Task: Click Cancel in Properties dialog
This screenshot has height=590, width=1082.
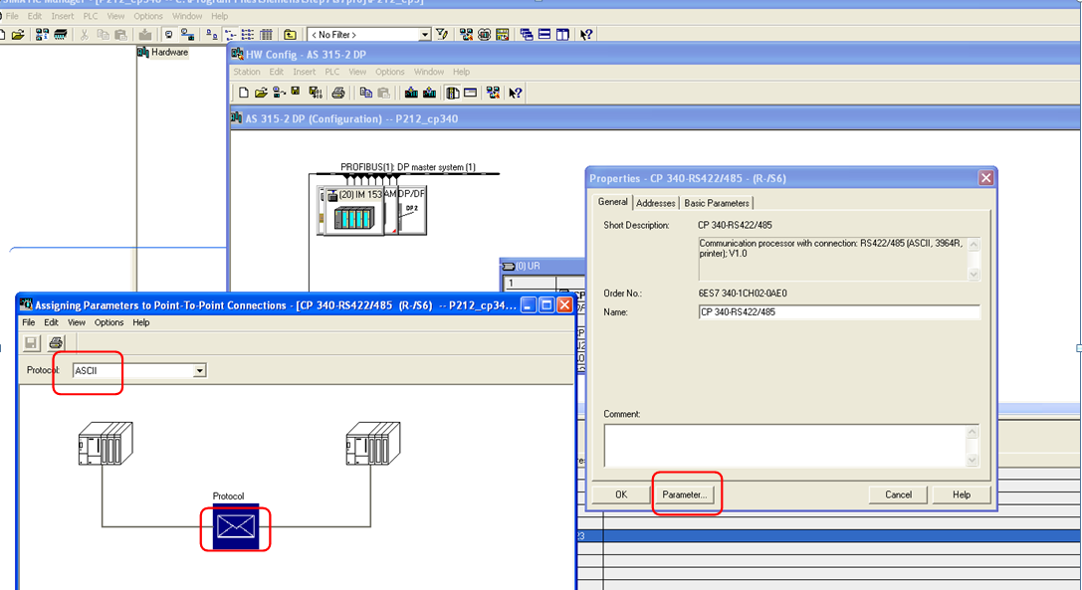Action: point(898,494)
